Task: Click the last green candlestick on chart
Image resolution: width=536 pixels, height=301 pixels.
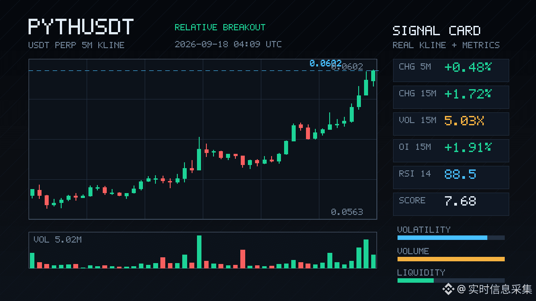Action: pos(373,76)
